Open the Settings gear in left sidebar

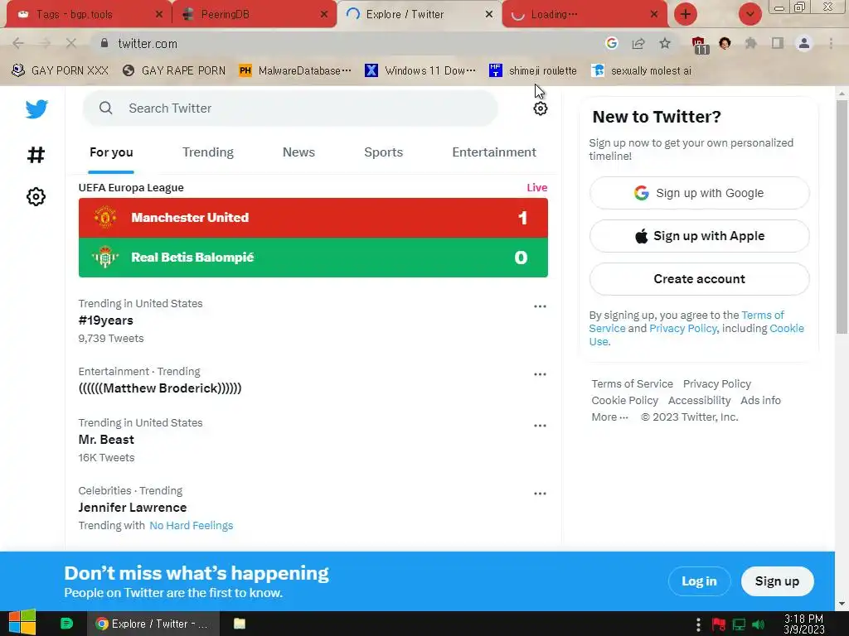(x=36, y=196)
